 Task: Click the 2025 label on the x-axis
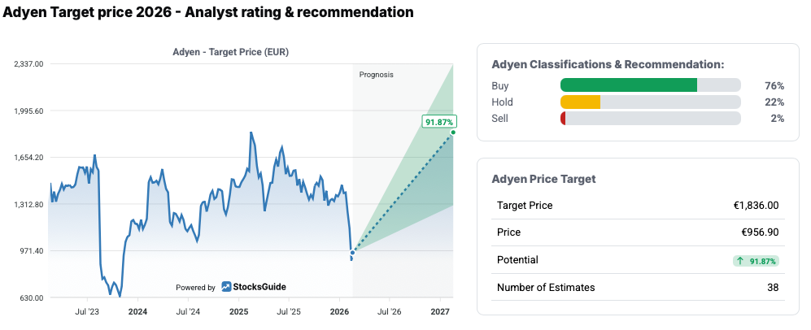(238, 312)
